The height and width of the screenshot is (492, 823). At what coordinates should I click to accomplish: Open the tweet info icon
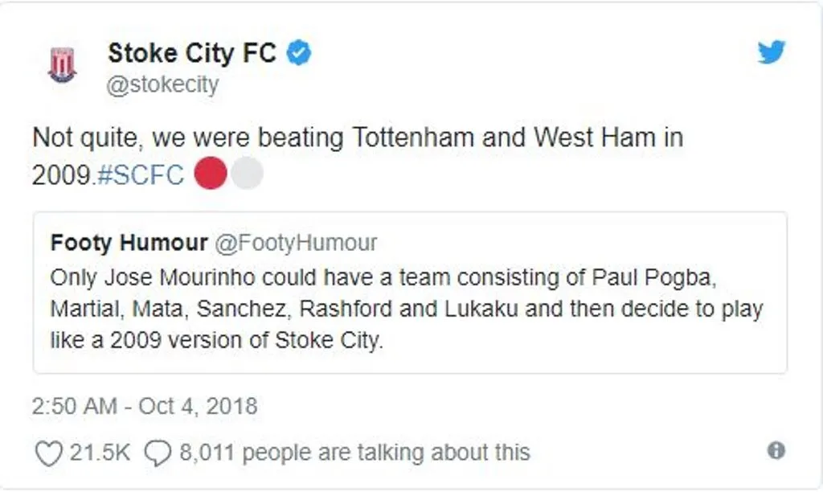point(776,451)
